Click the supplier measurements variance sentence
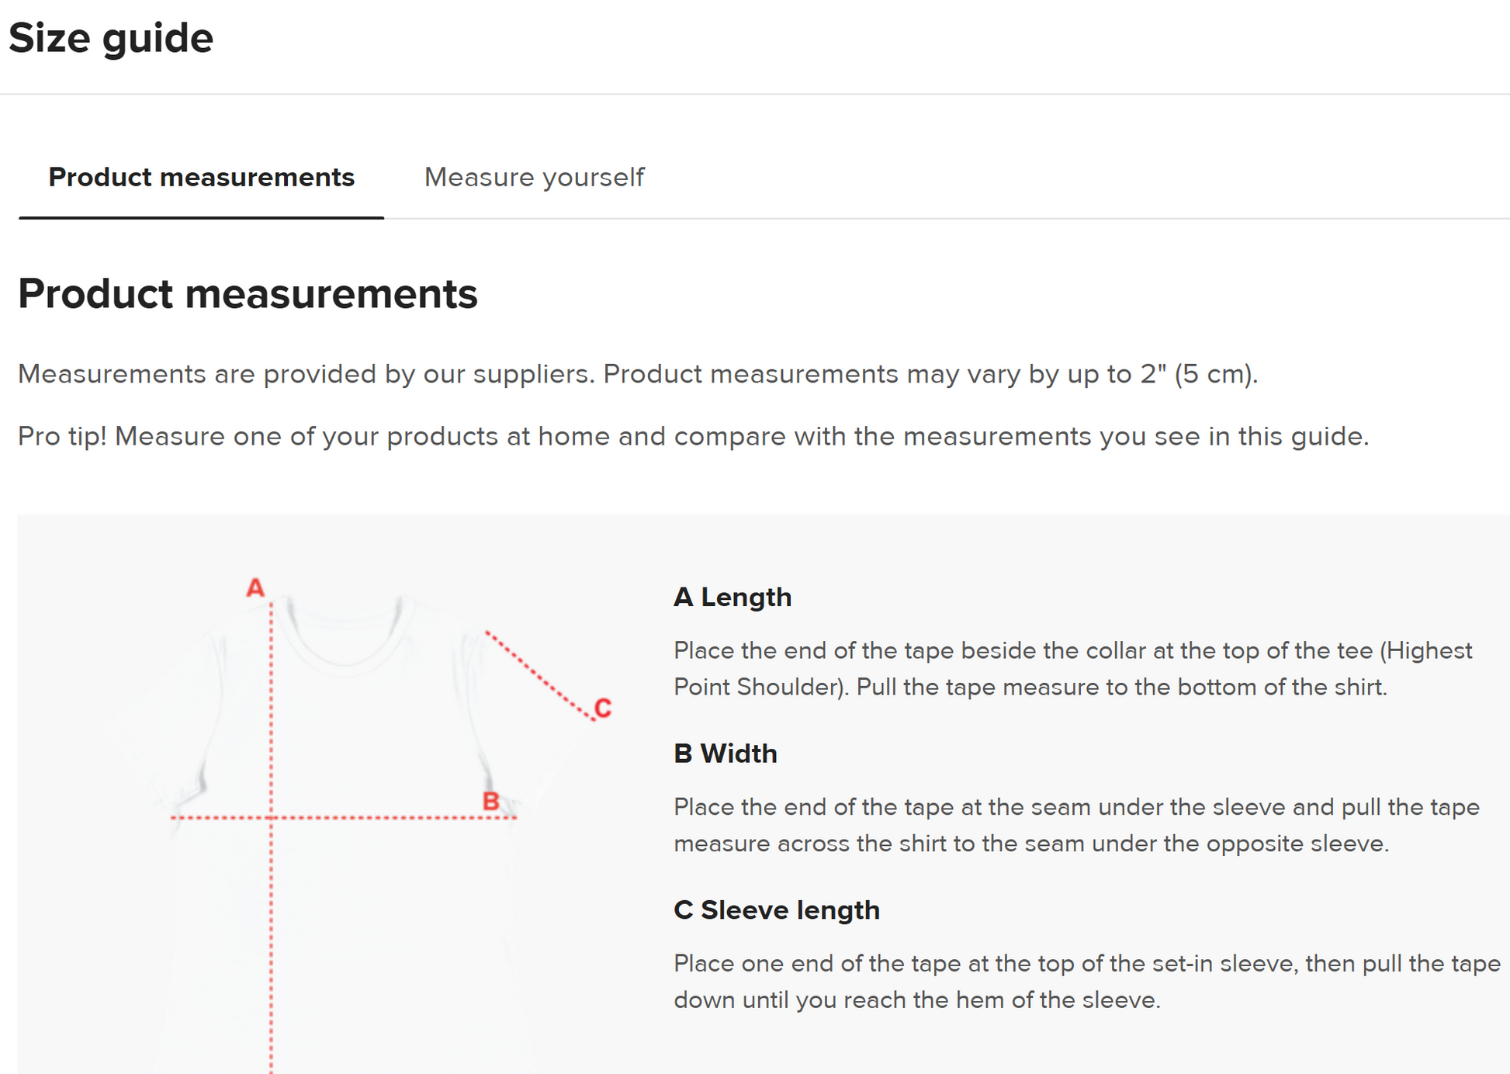1510x1074 pixels. point(637,374)
